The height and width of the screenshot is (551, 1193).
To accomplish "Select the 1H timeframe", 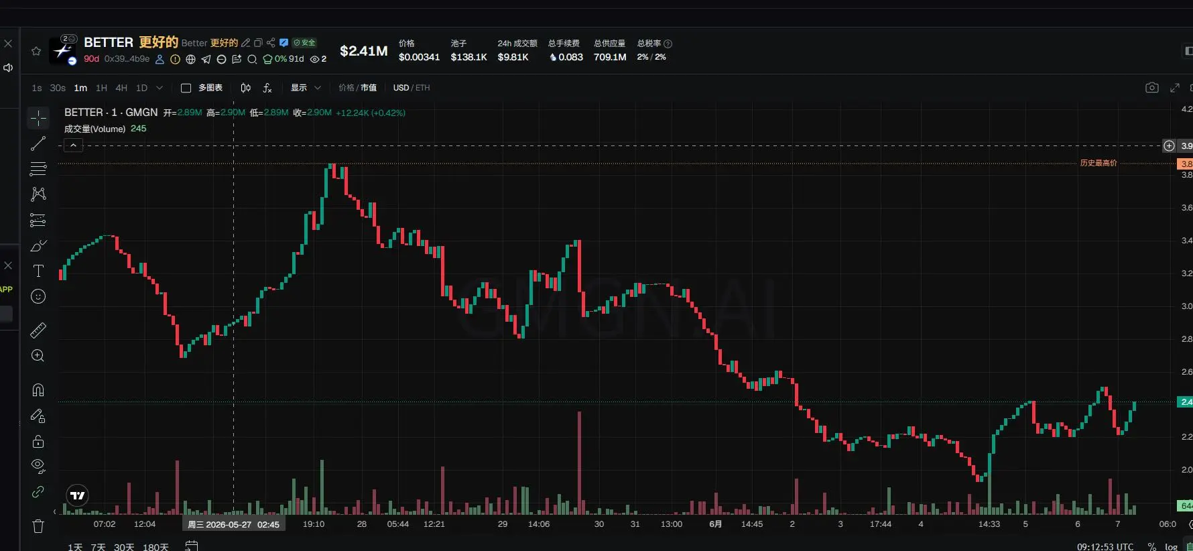I will 101,88.
